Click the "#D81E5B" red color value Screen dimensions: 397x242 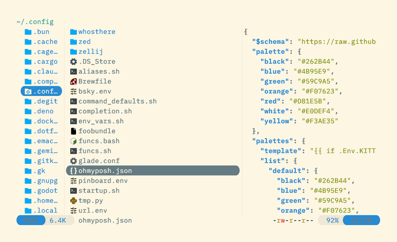[x=307, y=101]
